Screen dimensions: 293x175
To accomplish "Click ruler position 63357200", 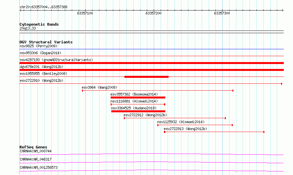I will click(x=153, y=13).
